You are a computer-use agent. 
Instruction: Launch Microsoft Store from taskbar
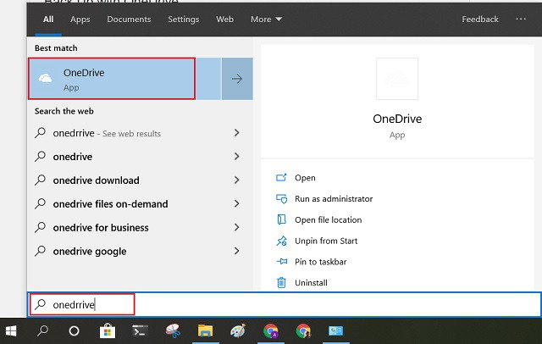point(108,331)
